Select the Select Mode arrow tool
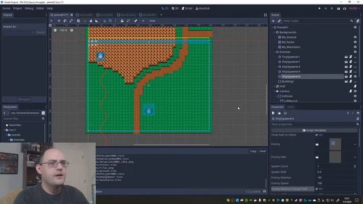The height and width of the screenshot is (204, 363). click(x=52, y=21)
